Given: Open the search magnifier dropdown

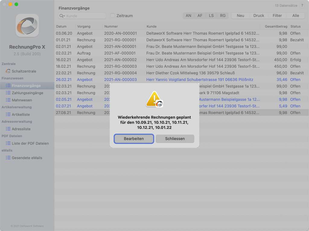Looking at the screenshot, I should coord(62,16).
